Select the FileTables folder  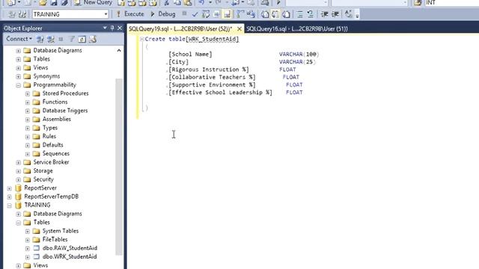(x=55, y=239)
